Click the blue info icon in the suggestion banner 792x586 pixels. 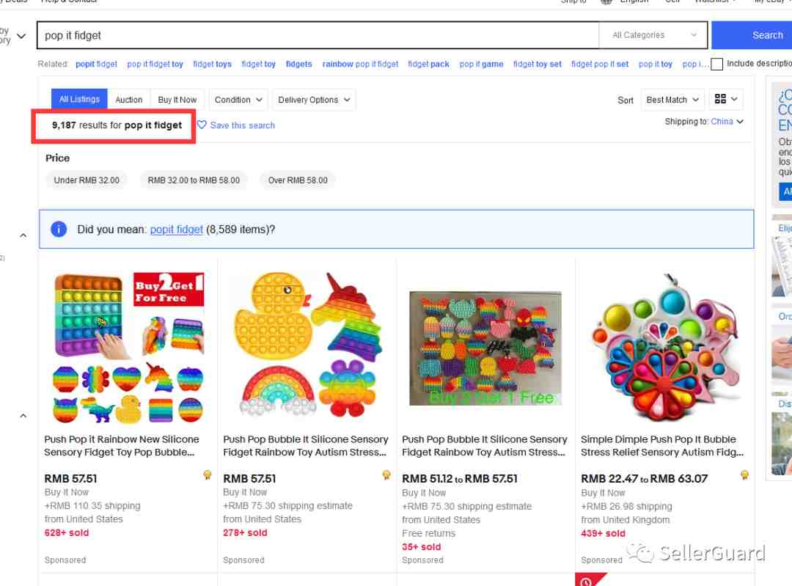pos(59,230)
